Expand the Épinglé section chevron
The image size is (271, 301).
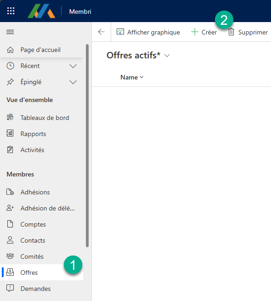point(73,82)
